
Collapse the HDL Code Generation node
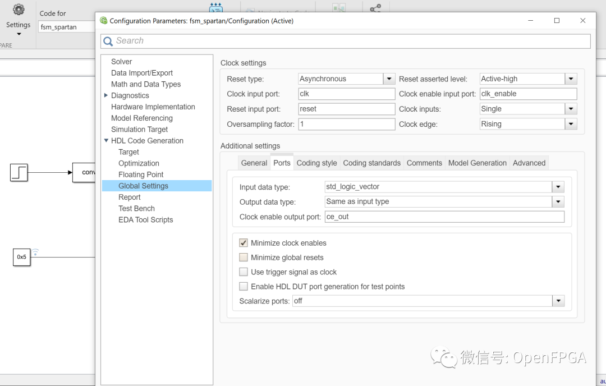pos(106,141)
